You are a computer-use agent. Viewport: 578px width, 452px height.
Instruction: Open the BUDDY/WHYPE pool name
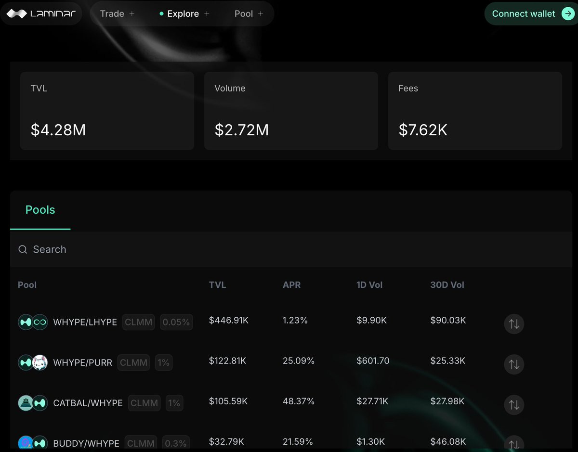[86, 443]
